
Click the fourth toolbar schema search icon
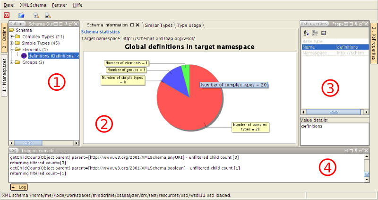(x=48, y=15)
